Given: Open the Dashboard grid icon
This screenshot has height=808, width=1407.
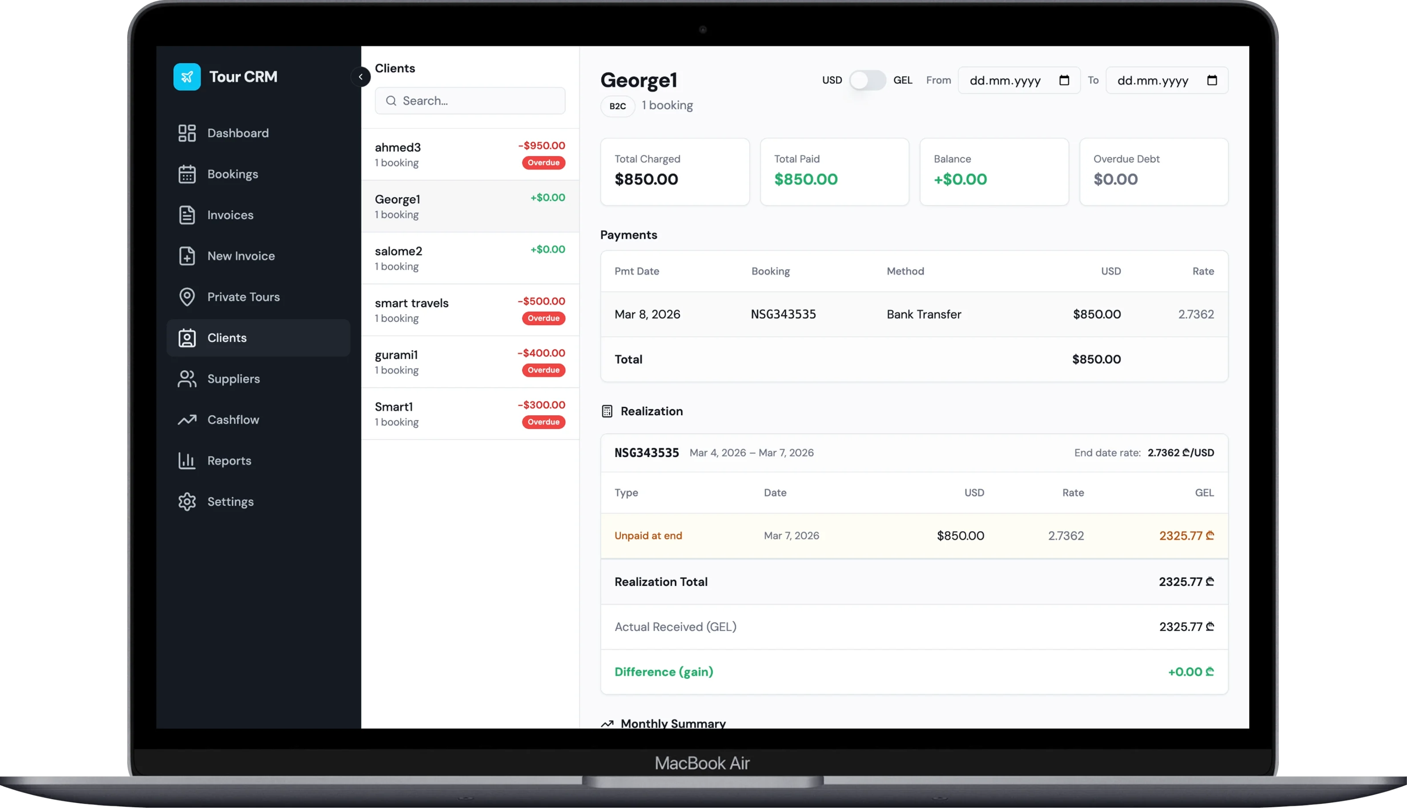Looking at the screenshot, I should click(187, 133).
